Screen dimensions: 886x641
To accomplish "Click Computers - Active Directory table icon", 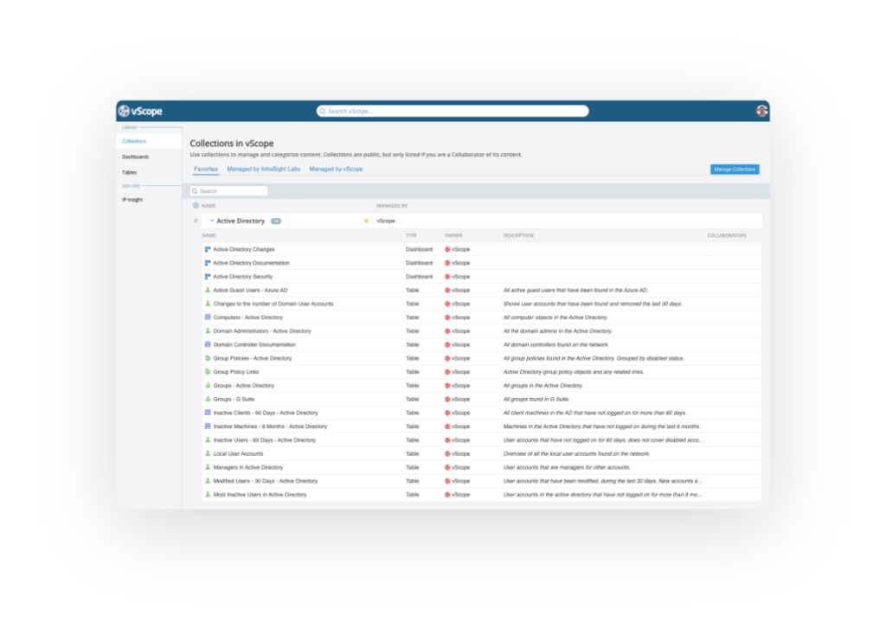I will (208, 317).
